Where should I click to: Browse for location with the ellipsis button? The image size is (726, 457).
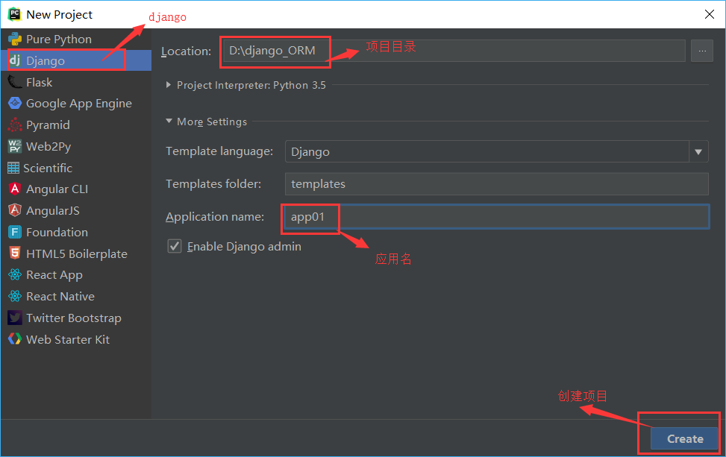coord(702,51)
